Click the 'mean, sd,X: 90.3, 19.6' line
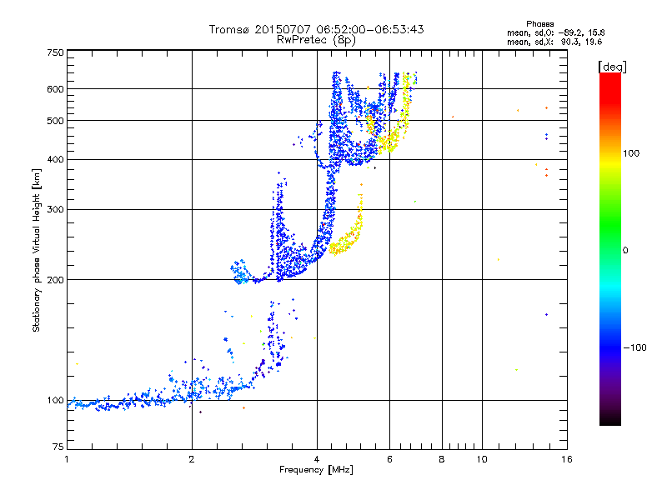This screenshot has height=500, width=667. [554, 42]
